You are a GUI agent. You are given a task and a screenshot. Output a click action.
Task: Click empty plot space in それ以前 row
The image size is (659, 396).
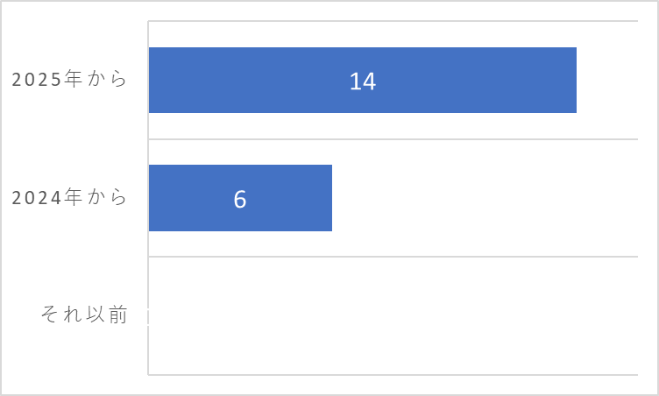click(x=393, y=315)
